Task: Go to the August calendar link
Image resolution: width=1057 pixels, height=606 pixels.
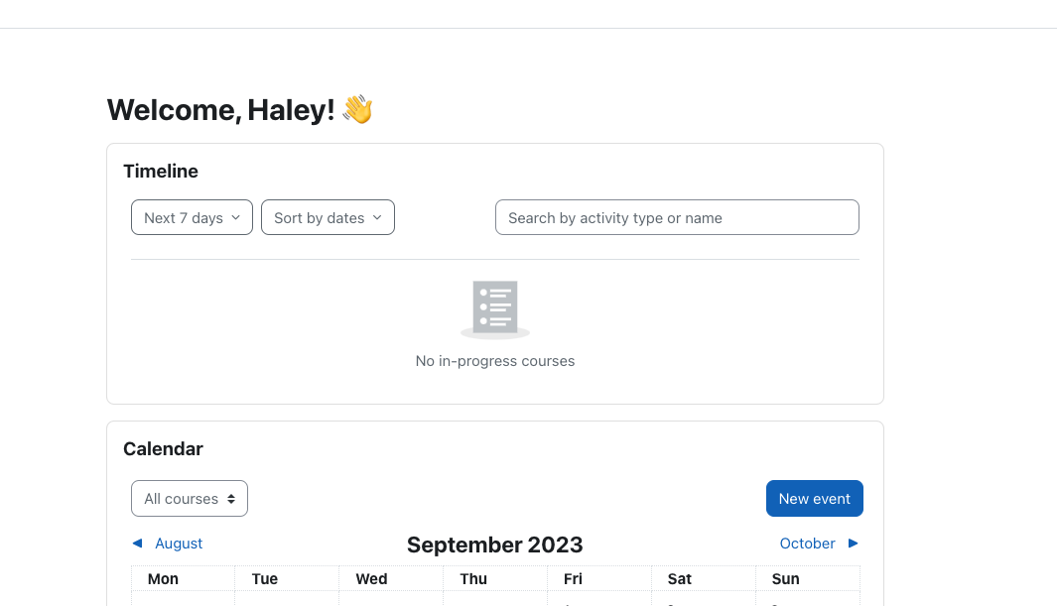Action: point(179,544)
